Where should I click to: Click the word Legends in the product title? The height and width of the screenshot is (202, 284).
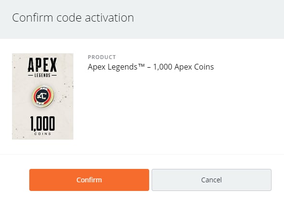[x=122, y=67]
